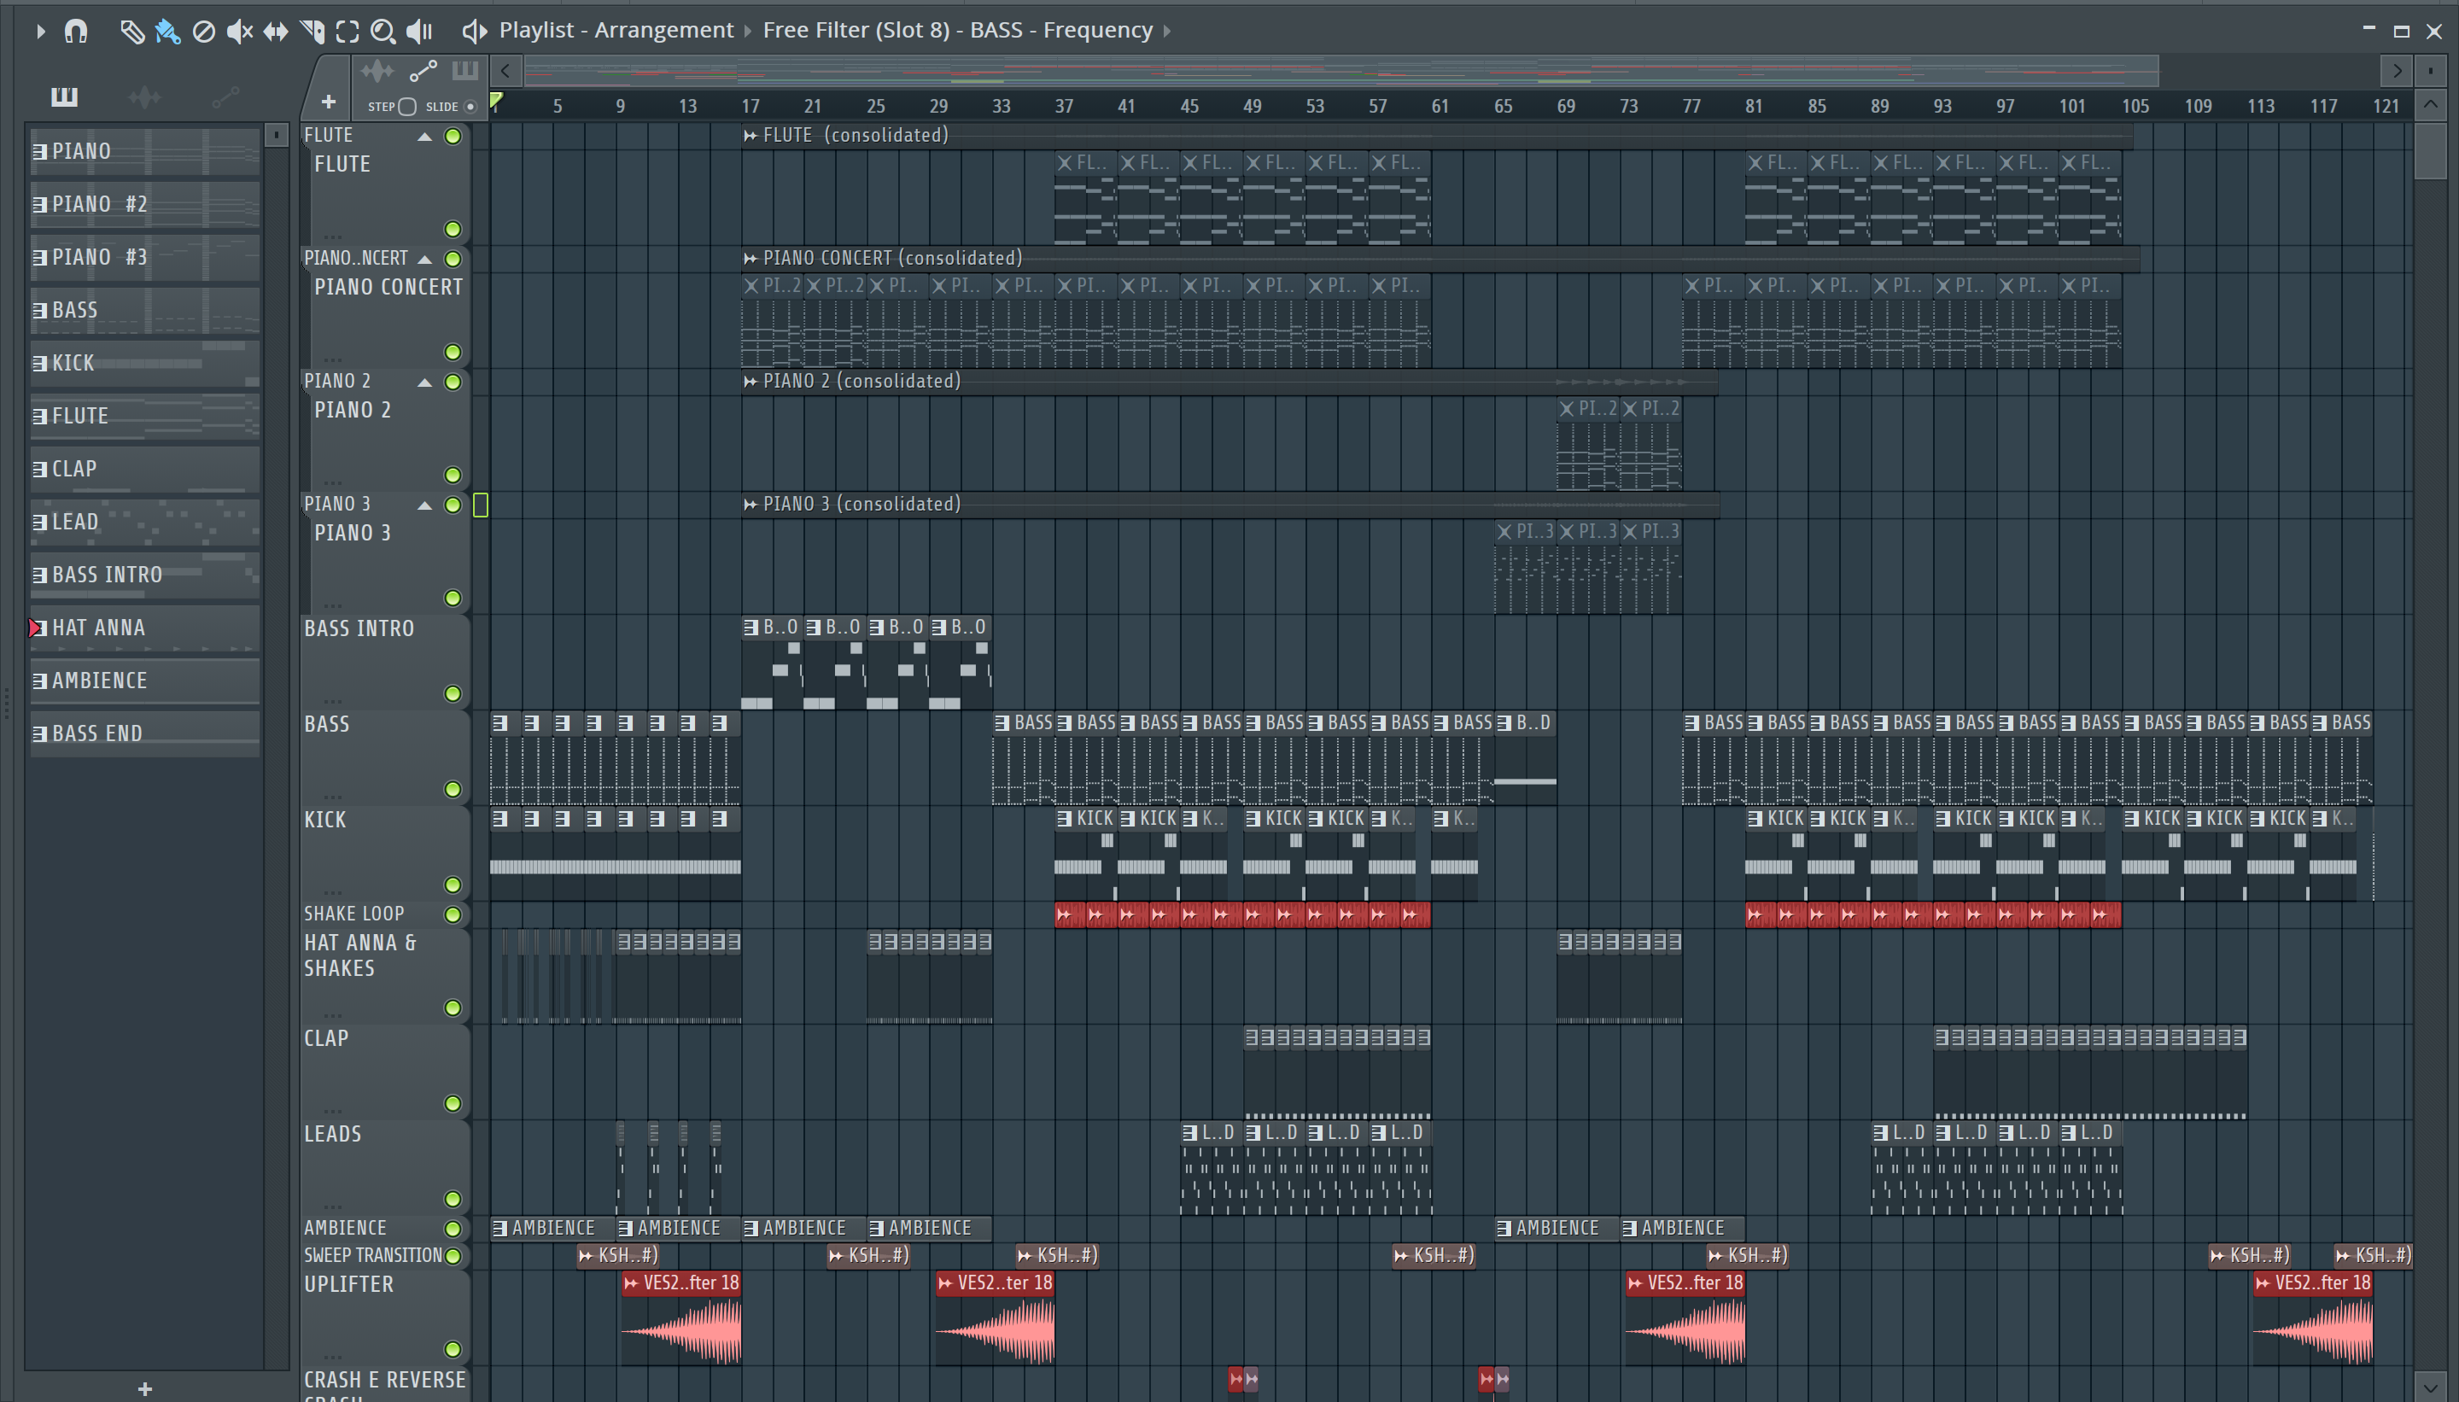Click the playhead marker at bar 1
The image size is (2459, 1402).
pos(497,100)
